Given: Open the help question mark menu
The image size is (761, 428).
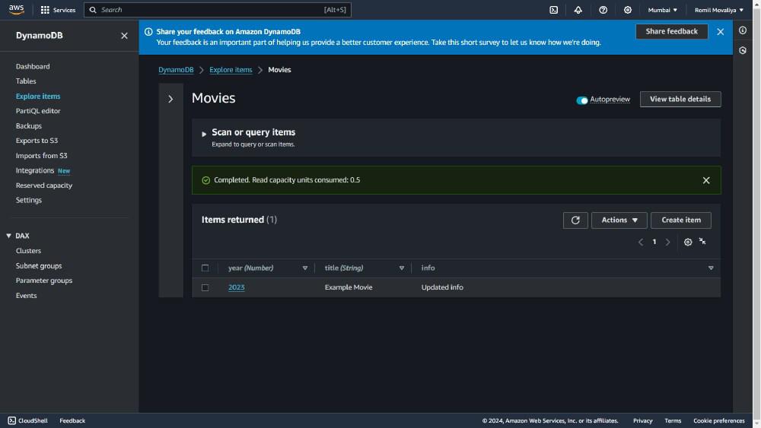Looking at the screenshot, I should [603, 10].
